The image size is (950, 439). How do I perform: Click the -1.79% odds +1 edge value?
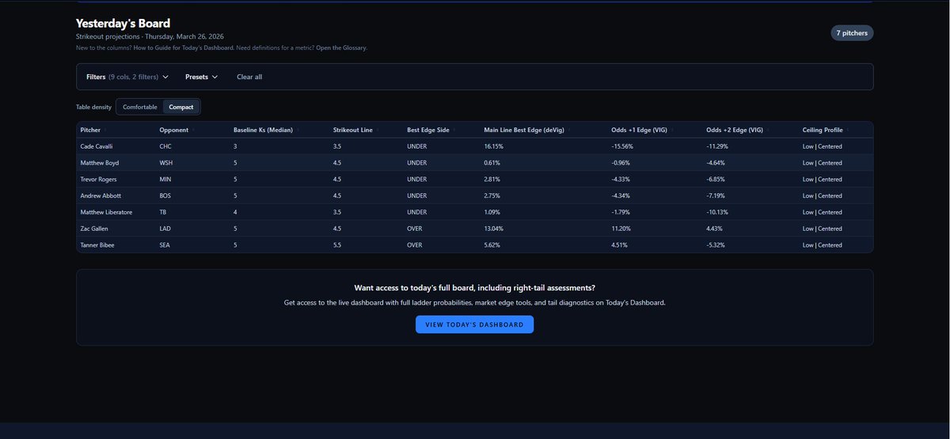point(621,212)
